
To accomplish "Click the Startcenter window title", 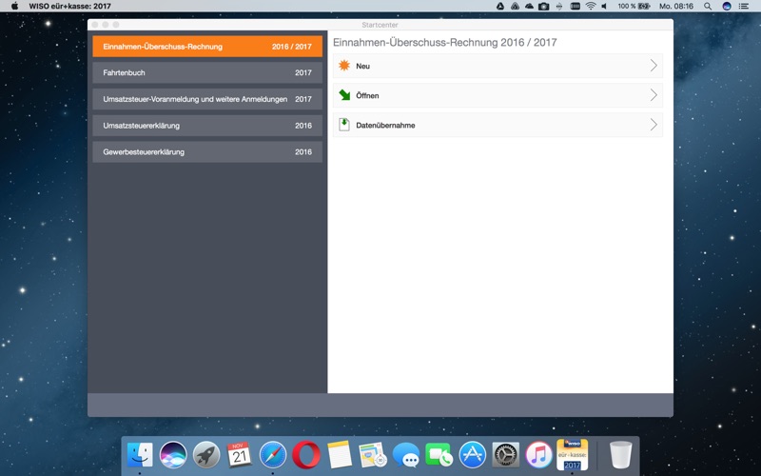I will click(380, 25).
